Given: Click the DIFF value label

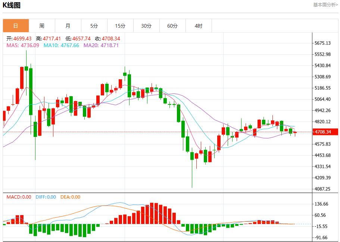Looking at the screenshot, I should pos(46,197).
